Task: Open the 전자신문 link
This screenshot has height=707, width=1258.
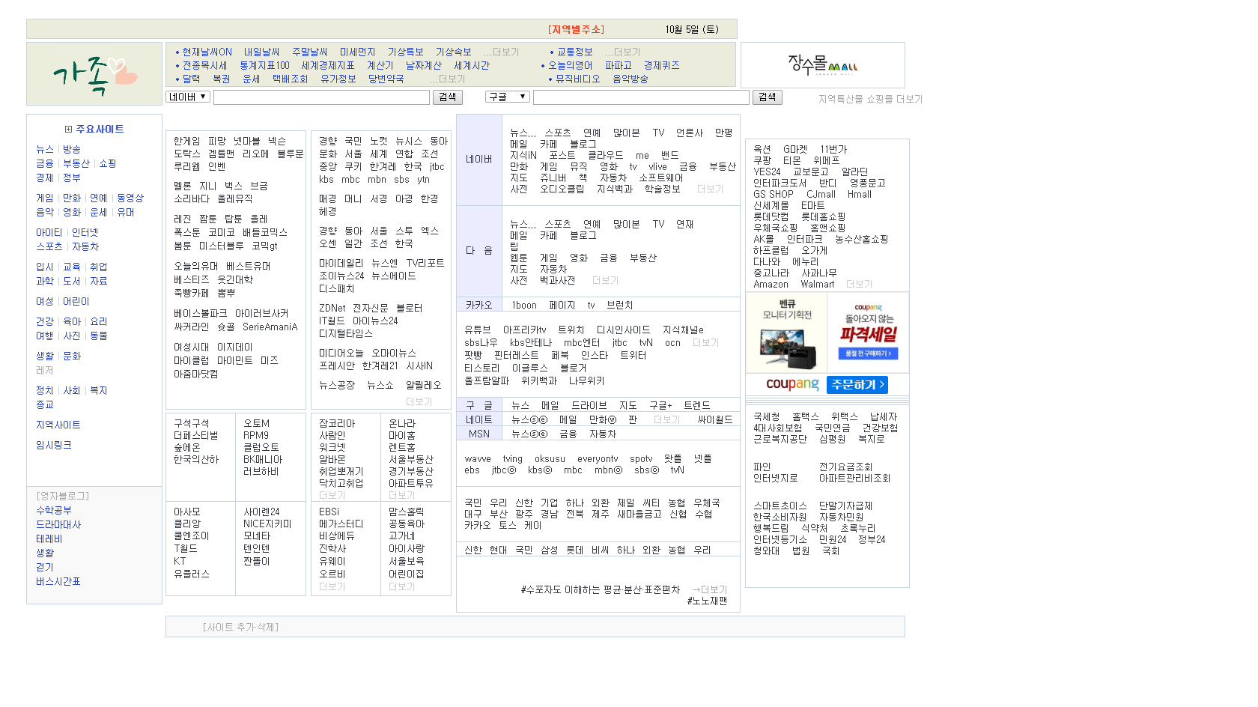Action: click(370, 308)
